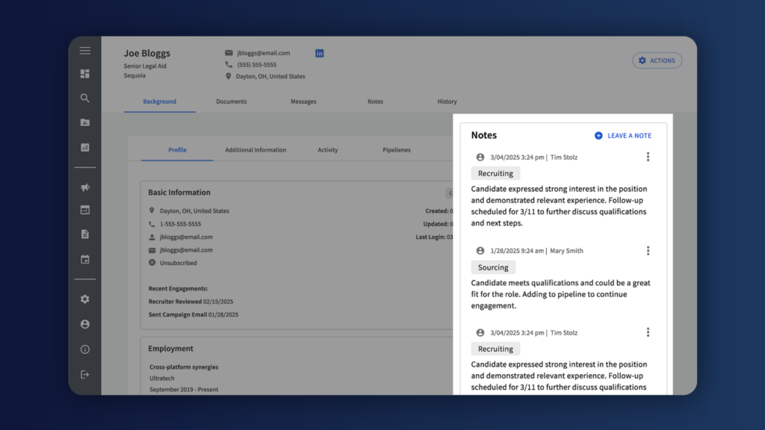Viewport: 765px width, 430px height.
Task: Open settings gear in sidebar
Action: 84,299
